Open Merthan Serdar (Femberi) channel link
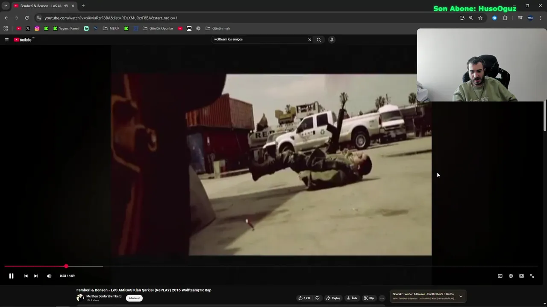The width and height of the screenshot is (547, 307). [104, 296]
